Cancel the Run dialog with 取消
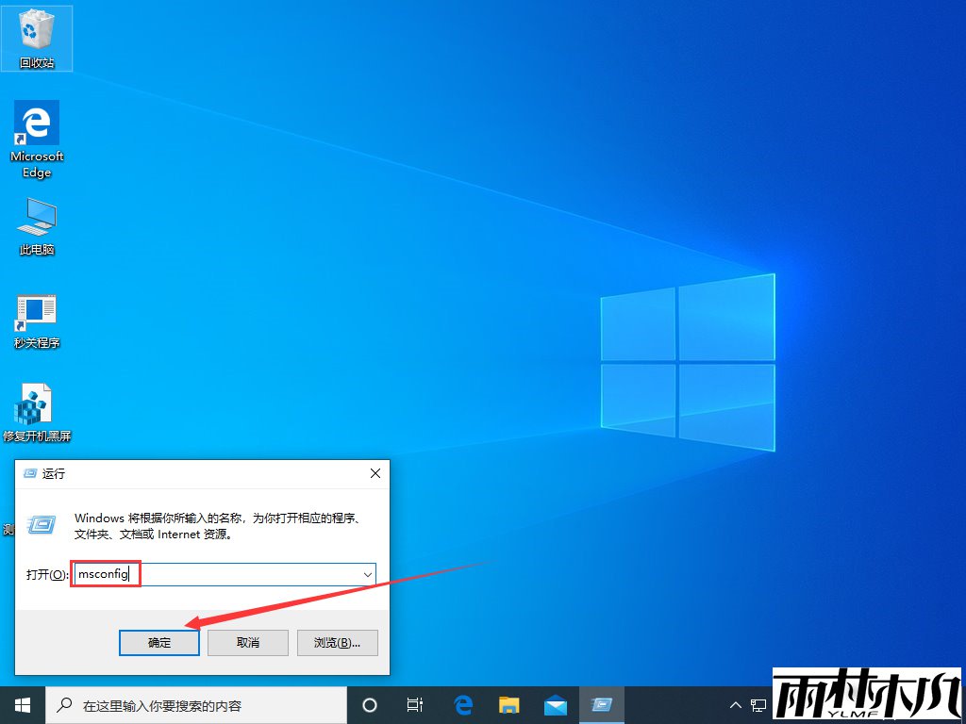This screenshot has width=966, height=724. [247, 642]
